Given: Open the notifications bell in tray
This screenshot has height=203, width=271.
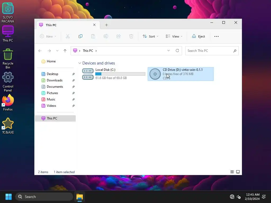Looking at the screenshot, I should (x=264, y=197).
